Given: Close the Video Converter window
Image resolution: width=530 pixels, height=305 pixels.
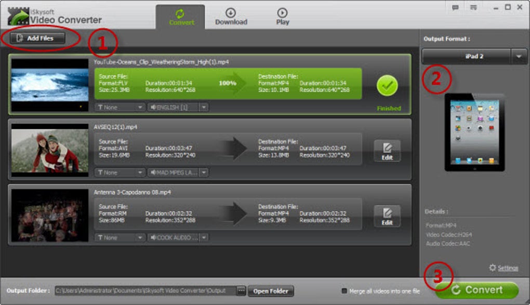Looking at the screenshot, I should (x=520, y=7).
